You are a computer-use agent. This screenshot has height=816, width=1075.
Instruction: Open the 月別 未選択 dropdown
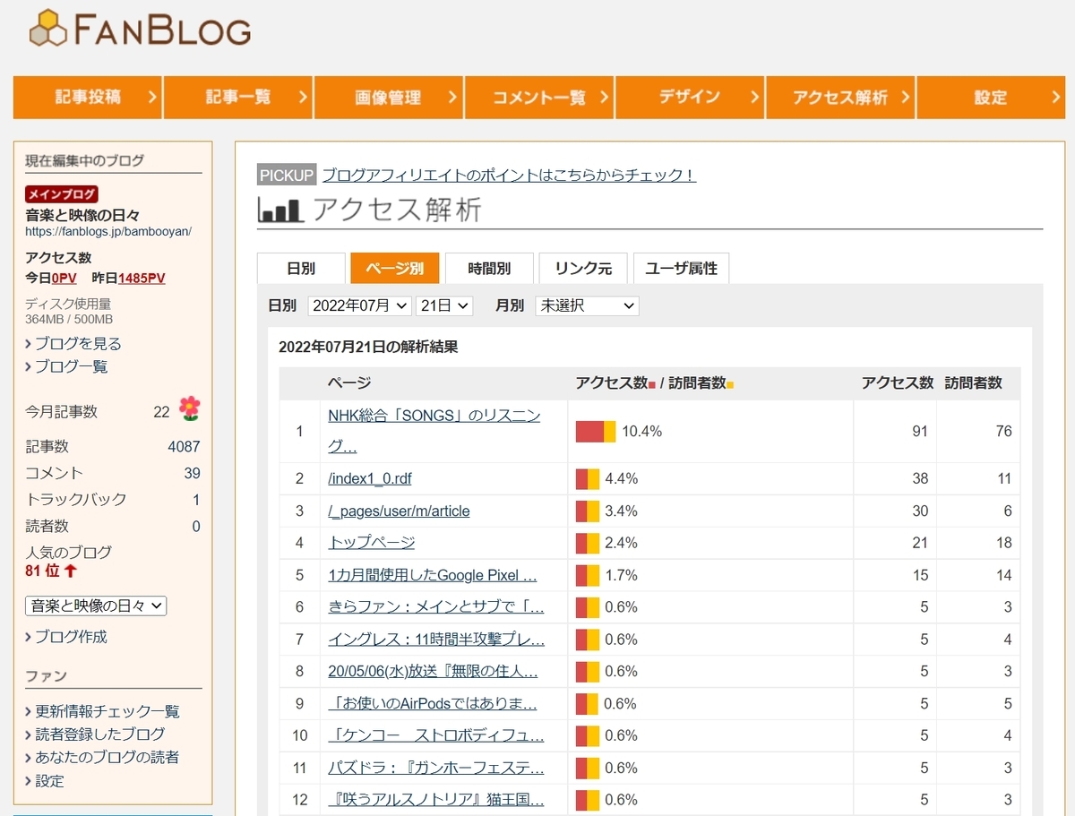(587, 305)
